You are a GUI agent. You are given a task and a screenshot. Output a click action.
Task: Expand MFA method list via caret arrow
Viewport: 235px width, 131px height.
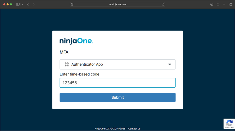[x=169, y=64]
